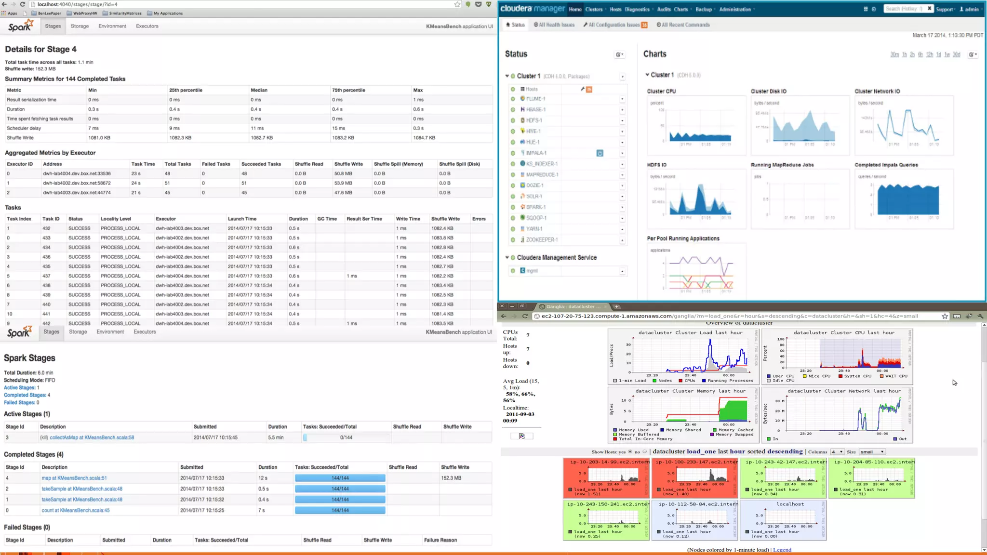Set chart time range to 30m

[894, 54]
